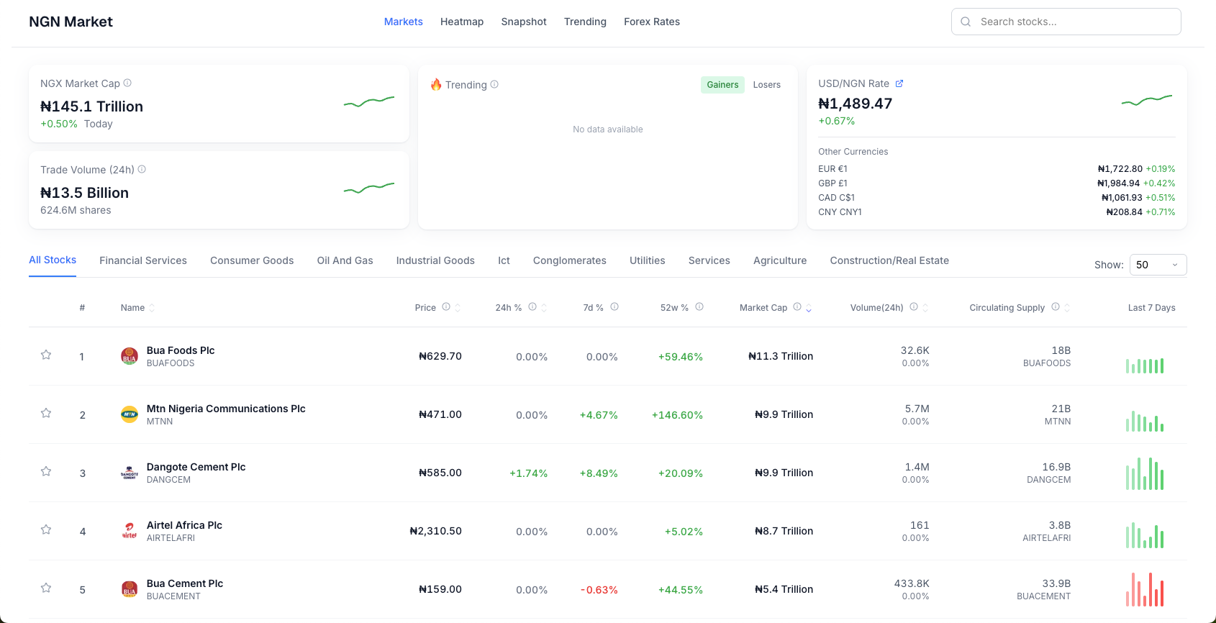Show trending Losers
Image resolution: width=1216 pixels, height=623 pixels.
[766, 85]
